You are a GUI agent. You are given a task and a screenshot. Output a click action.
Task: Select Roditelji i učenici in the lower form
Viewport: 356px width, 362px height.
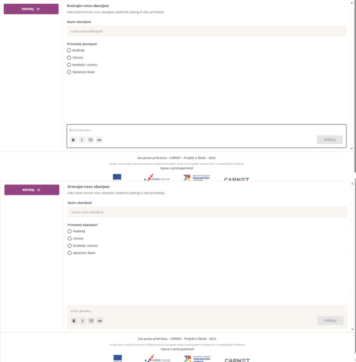(69, 246)
